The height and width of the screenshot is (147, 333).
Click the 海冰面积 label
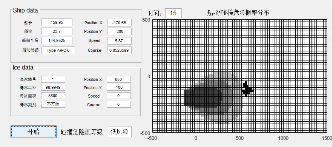pos(28,96)
